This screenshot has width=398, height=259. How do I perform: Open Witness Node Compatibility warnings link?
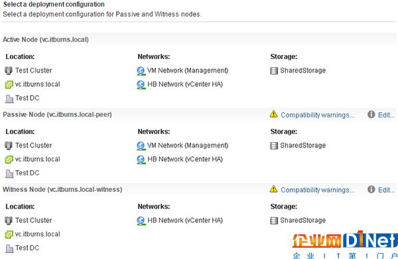point(317,190)
